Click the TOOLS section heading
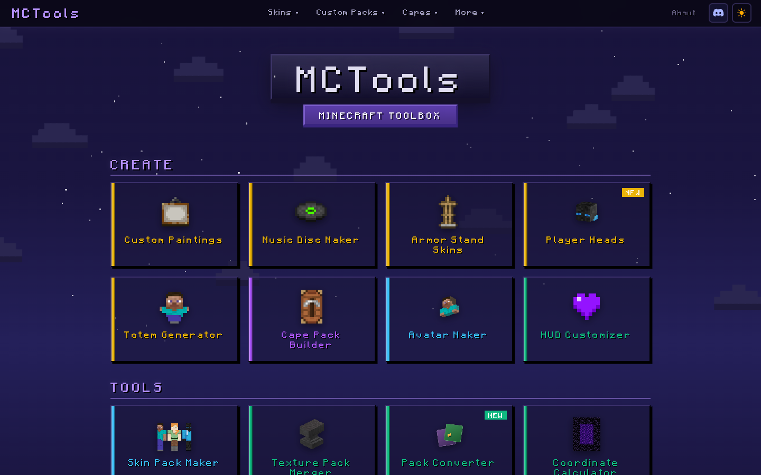761x475 pixels. tap(136, 387)
